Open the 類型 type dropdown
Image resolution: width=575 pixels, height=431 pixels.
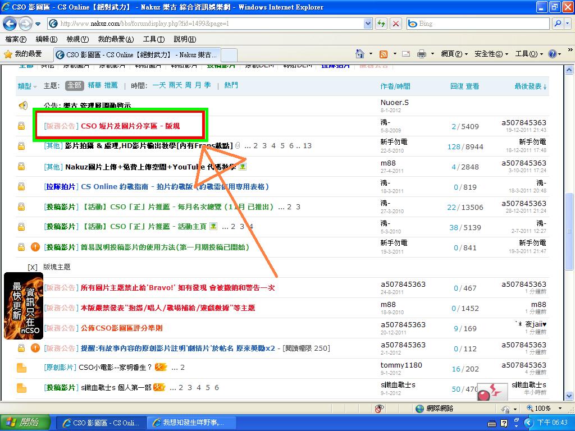[27, 86]
